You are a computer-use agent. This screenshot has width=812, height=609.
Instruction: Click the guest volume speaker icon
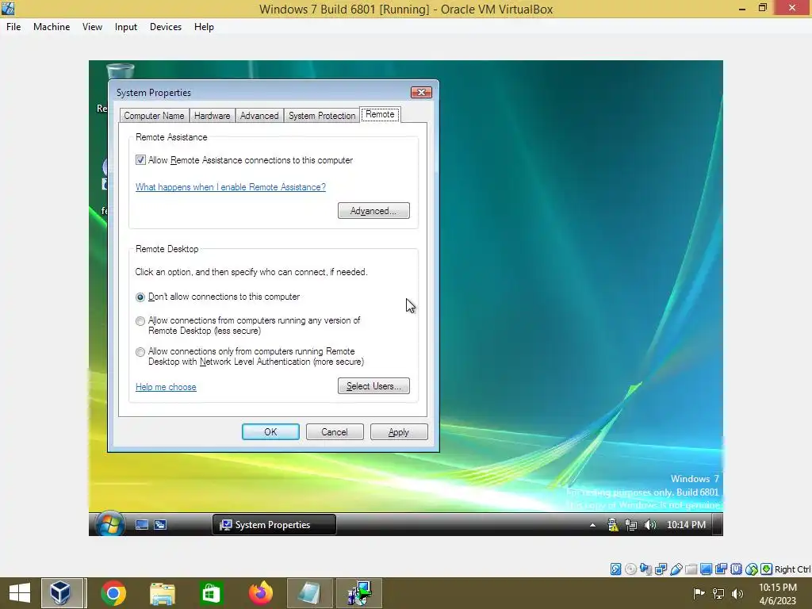pyautogui.click(x=649, y=525)
